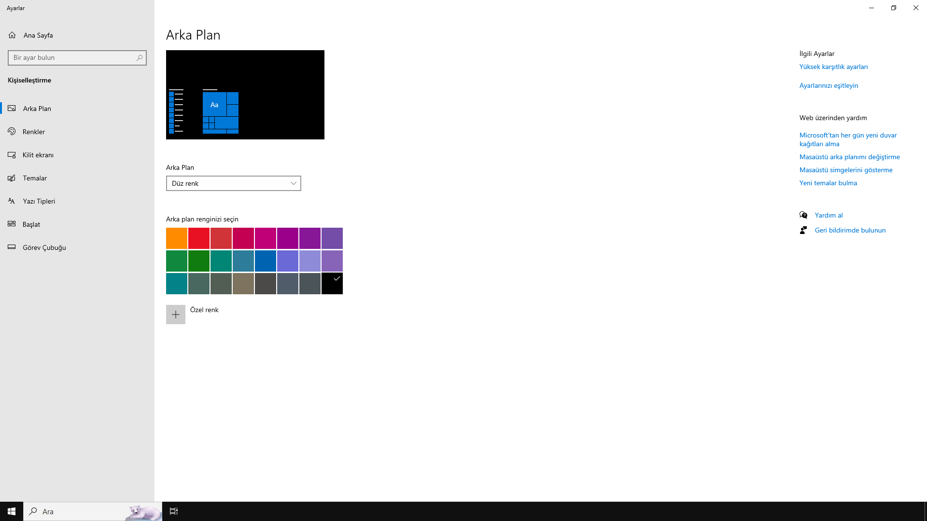Click the Bir ayar bulun search field
927x521 pixels.
(x=72, y=58)
